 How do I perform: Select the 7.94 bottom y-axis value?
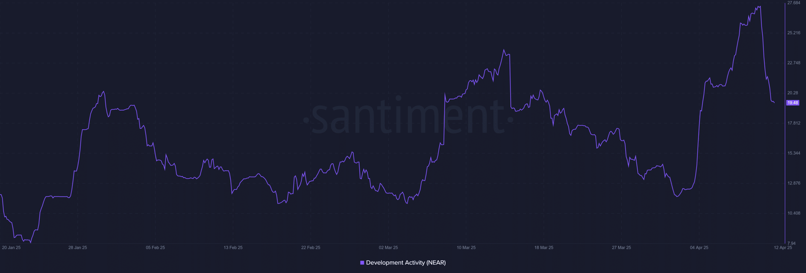point(791,243)
